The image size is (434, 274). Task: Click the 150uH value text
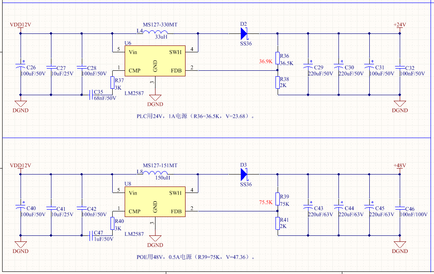pos(162,178)
